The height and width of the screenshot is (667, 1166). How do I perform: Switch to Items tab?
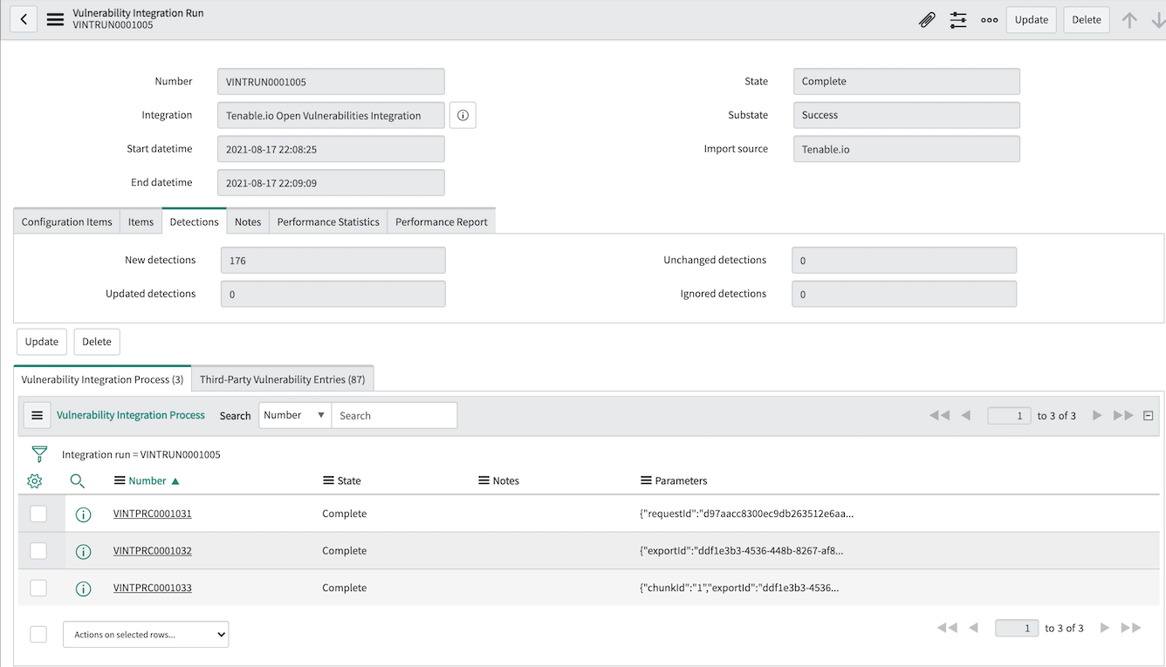[x=141, y=221]
